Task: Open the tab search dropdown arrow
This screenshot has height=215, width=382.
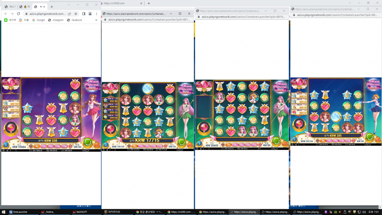Action: tap(69, 4)
